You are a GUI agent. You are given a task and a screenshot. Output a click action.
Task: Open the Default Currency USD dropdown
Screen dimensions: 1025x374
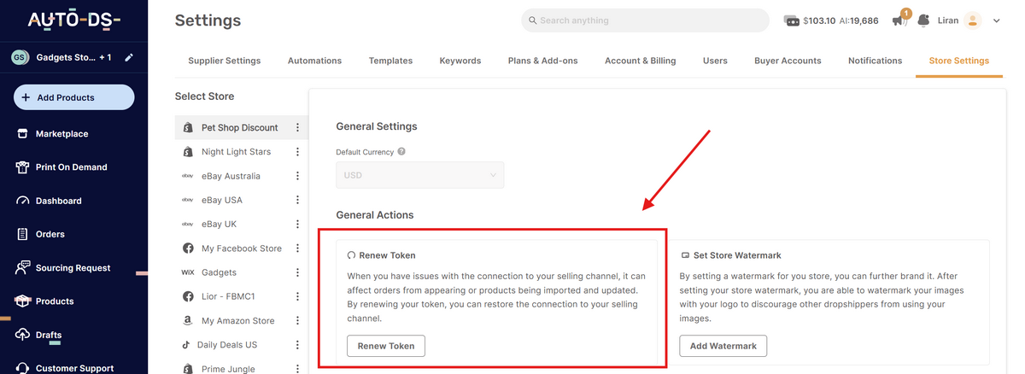(x=419, y=175)
